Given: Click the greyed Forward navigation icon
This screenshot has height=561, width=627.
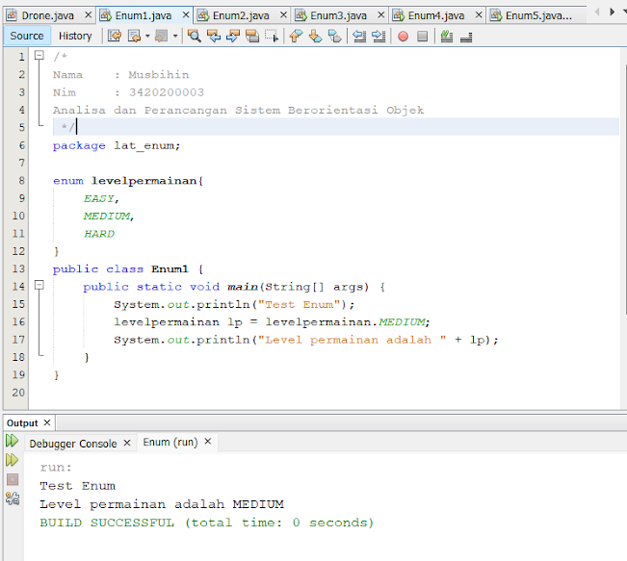Looking at the screenshot, I should click(x=162, y=36).
